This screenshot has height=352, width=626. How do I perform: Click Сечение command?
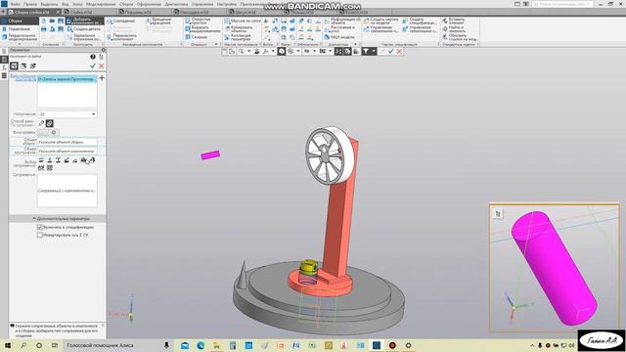[196, 37]
